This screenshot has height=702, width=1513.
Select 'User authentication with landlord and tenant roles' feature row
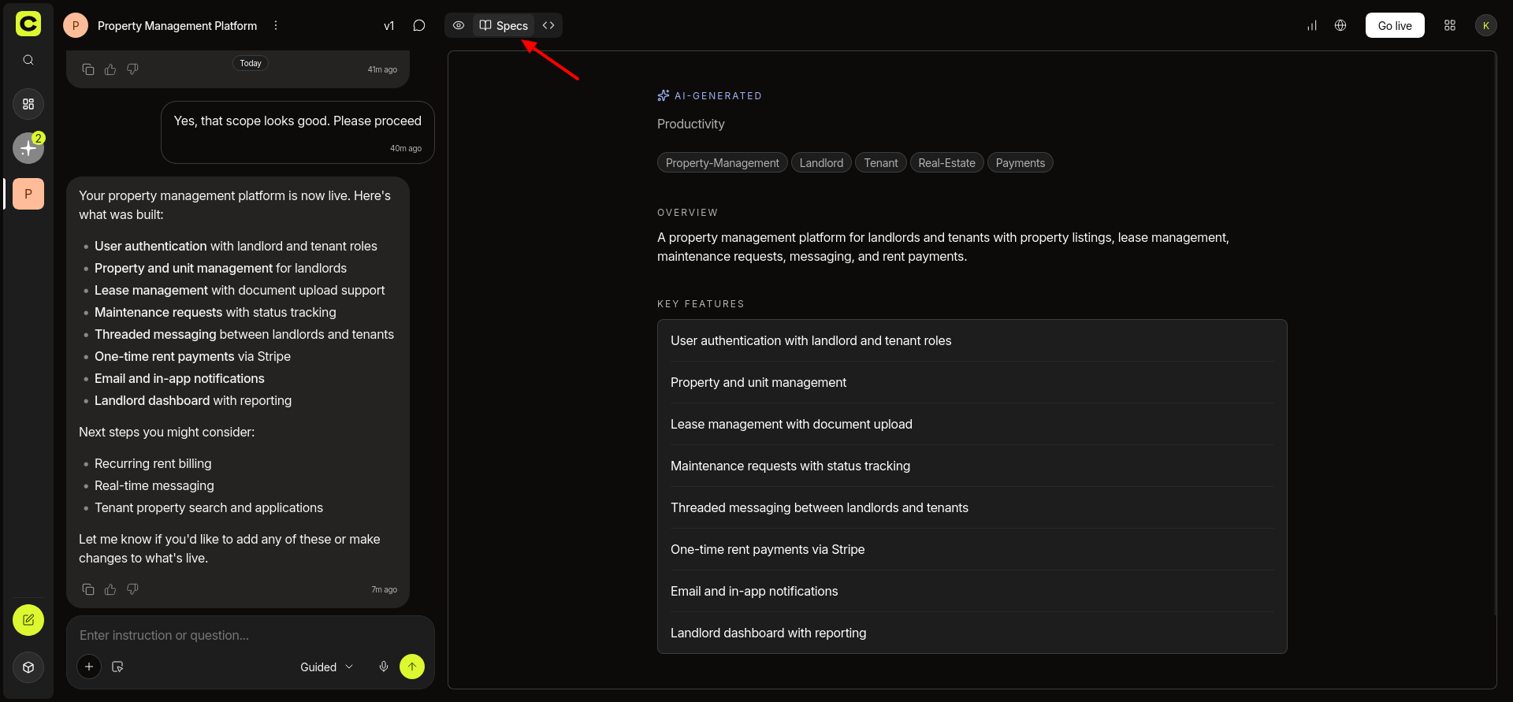(x=972, y=340)
